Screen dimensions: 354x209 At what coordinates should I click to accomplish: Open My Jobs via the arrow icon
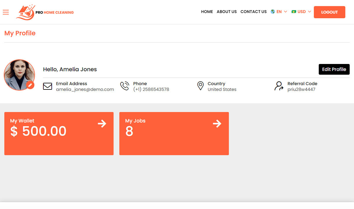pos(217,124)
